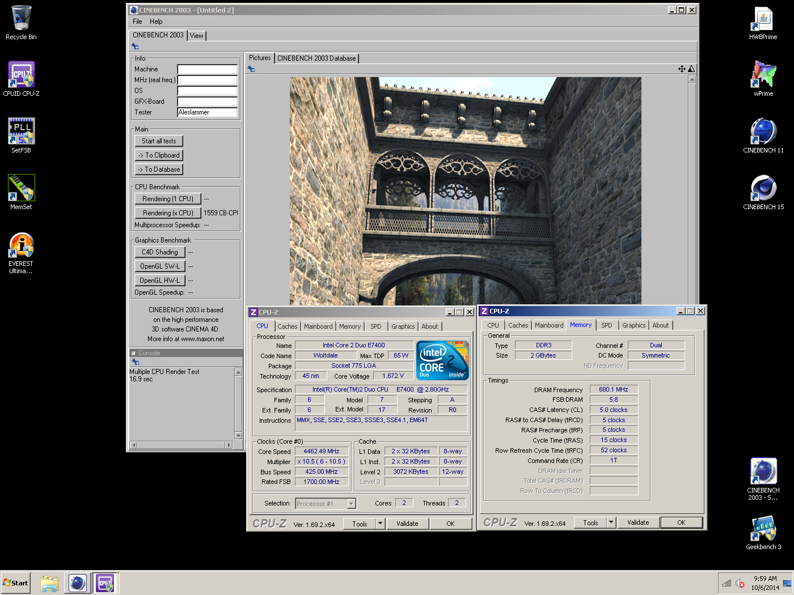Click the Tester field containing Aleslammer

pos(207,112)
